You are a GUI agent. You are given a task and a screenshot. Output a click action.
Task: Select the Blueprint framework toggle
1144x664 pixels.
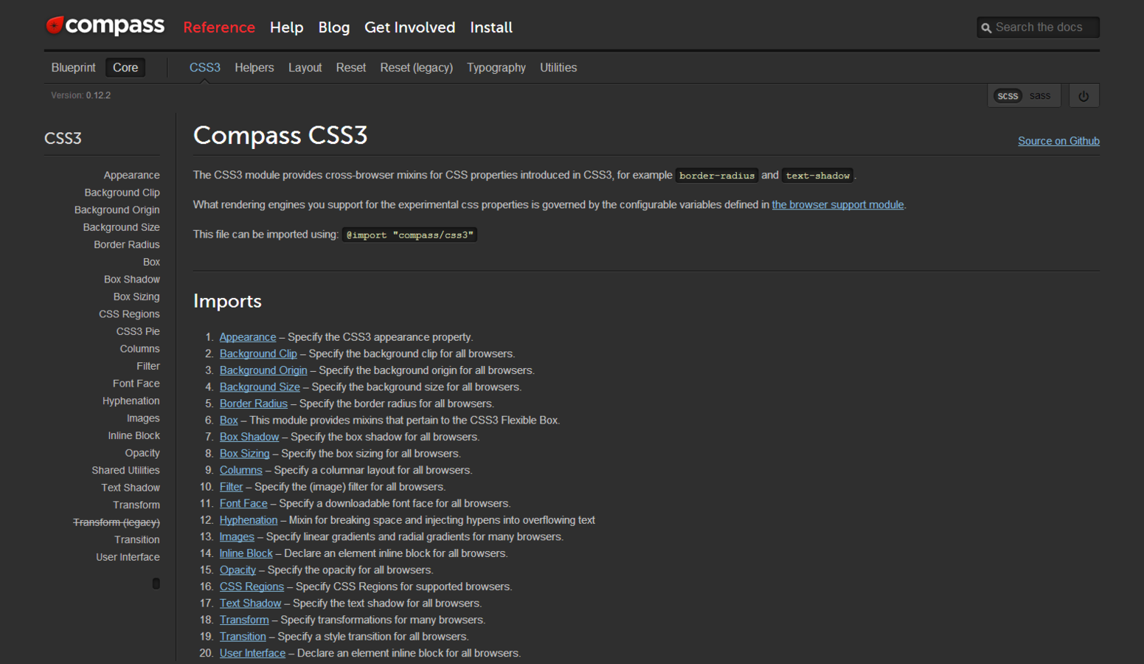pyautogui.click(x=73, y=68)
